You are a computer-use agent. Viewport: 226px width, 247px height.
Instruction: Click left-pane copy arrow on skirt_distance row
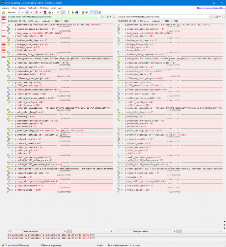(9, 148)
